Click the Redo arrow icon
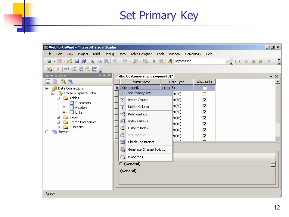This screenshot has height=217, width=289. [x=125, y=61]
